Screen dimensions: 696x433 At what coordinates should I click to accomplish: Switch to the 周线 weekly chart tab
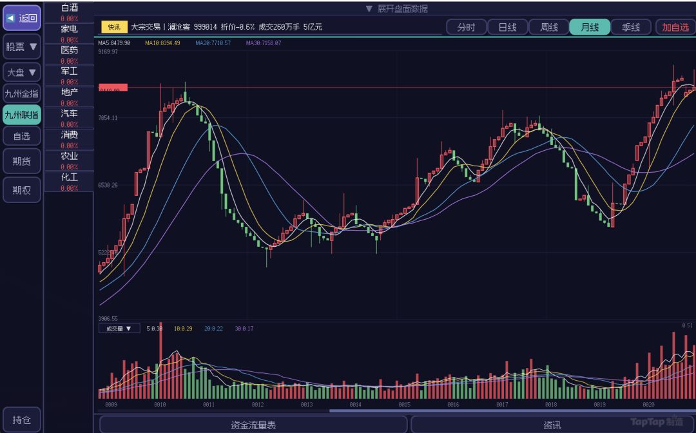click(x=548, y=27)
